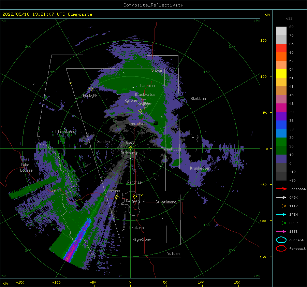Viewport: 307px width, 287px height.
Task: Select the red 60-65 dBZ swatch
Action: click(281, 48)
